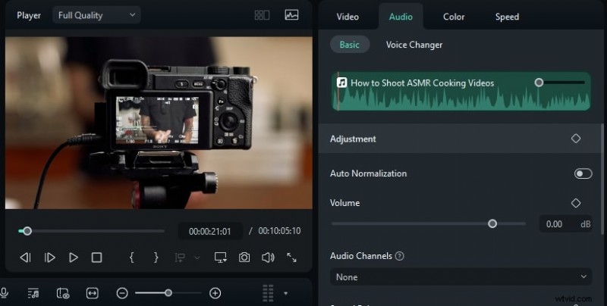The image size is (607, 306).
Task: Click the Player label
Action: pyautogui.click(x=29, y=15)
